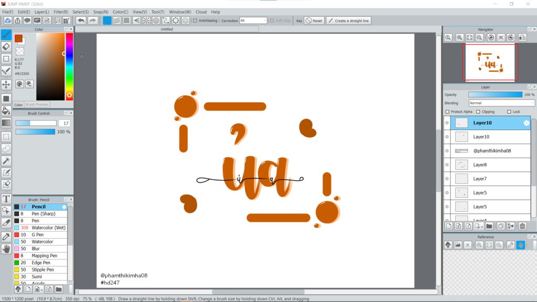
Task: Delete layer with the trash icon
Action: click(522, 226)
